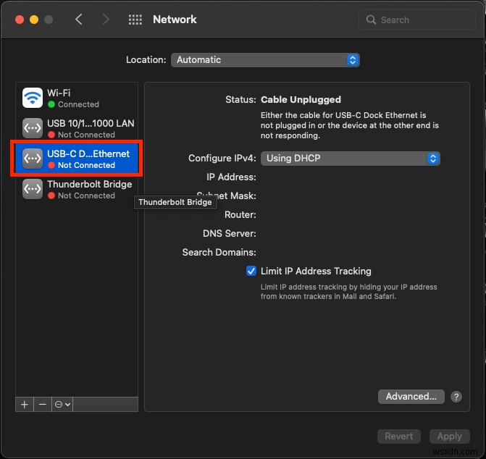Click the USB-C Dock Ethernet icon

point(33,159)
